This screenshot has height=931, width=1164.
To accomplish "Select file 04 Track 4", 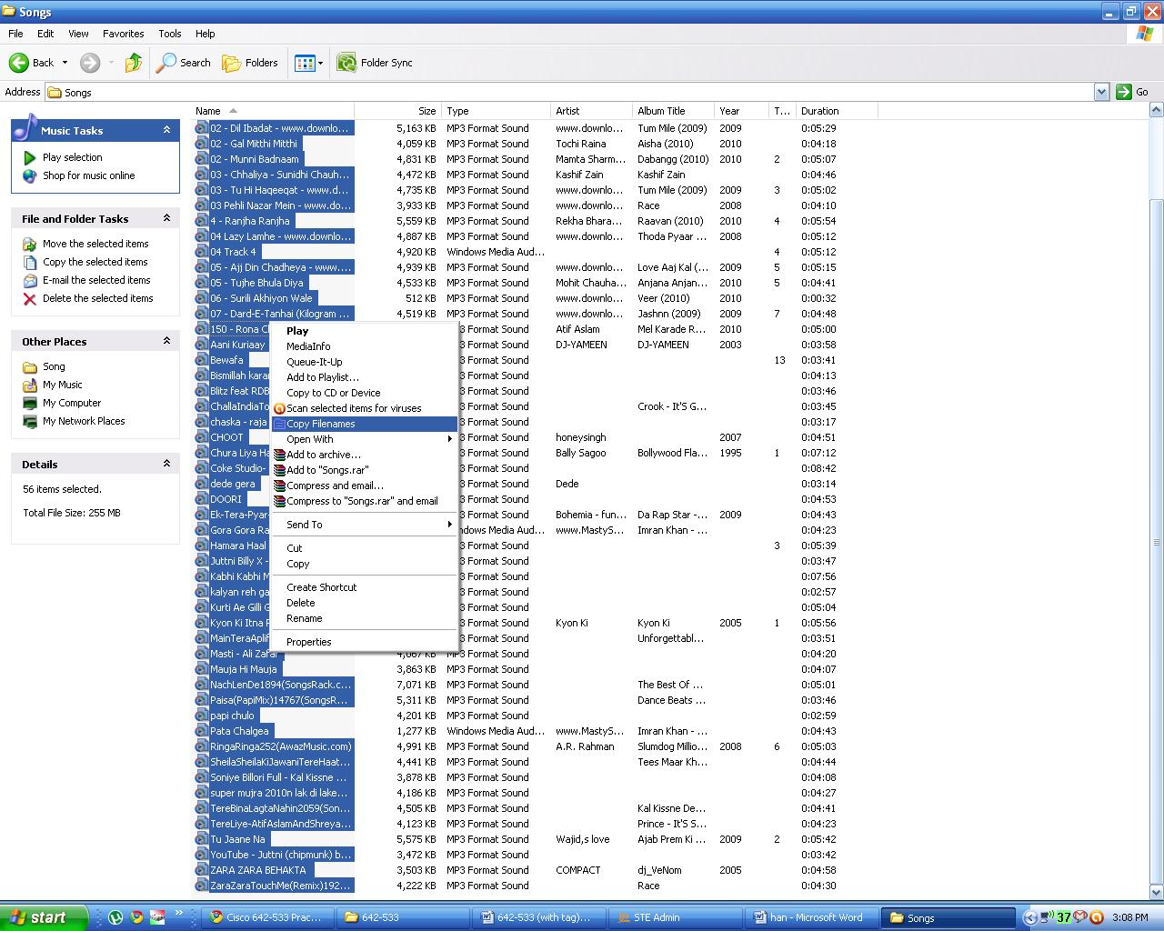I will (234, 252).
